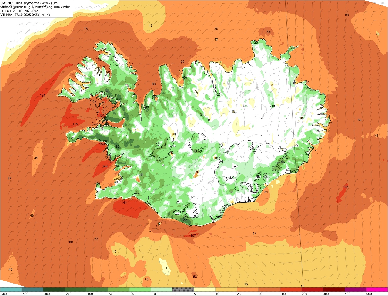Click the flux value 88 in the northern bay
Screen dimensions: 388x296
[154, 84]
